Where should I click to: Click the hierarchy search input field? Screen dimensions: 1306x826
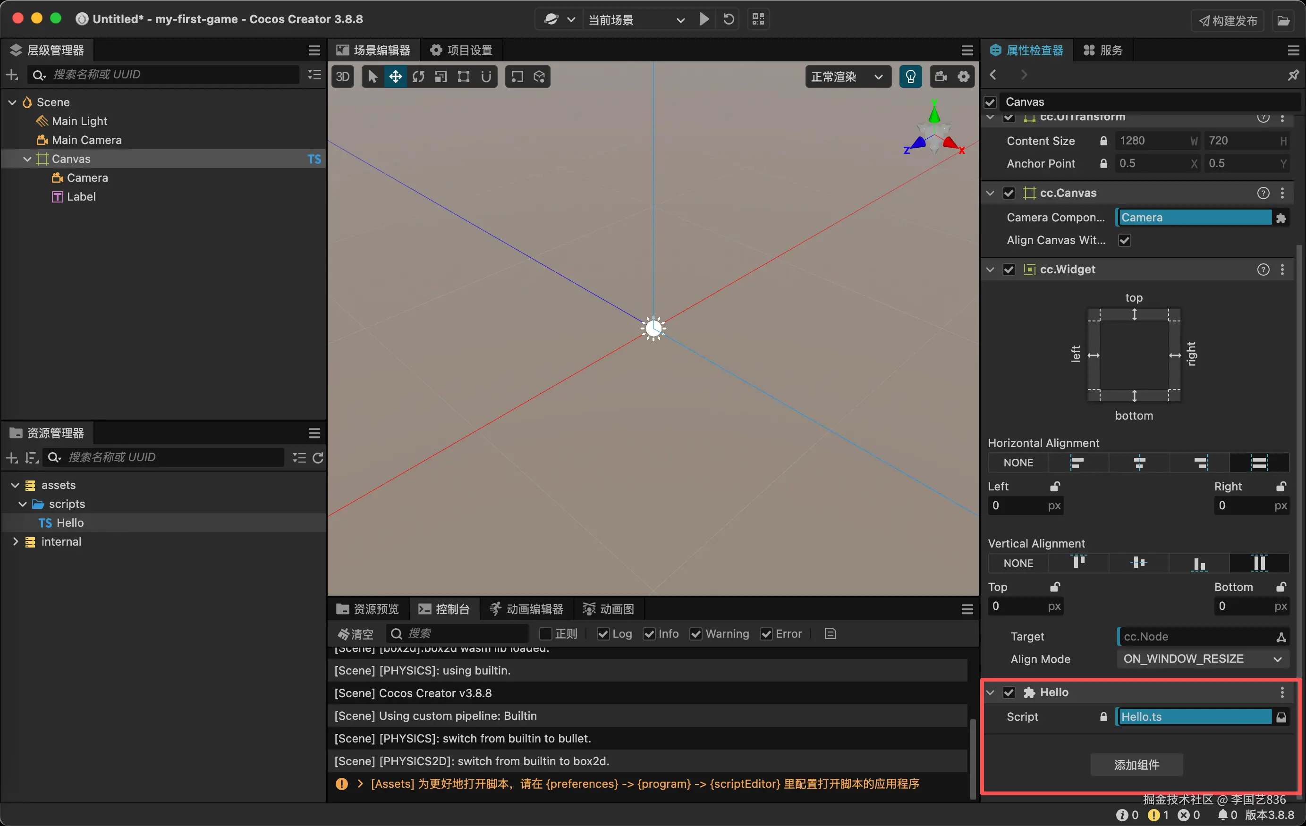[x=174, y=74]
